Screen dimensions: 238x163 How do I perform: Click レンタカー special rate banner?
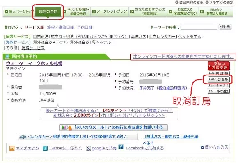tap(78, 137)
